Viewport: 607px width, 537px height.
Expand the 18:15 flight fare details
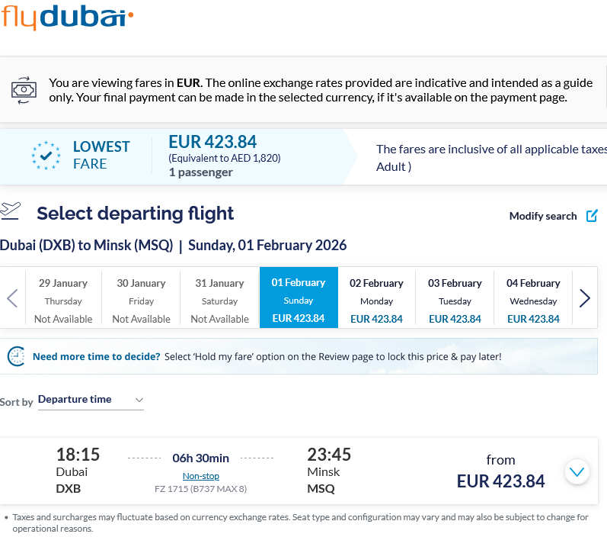(578, 471)
